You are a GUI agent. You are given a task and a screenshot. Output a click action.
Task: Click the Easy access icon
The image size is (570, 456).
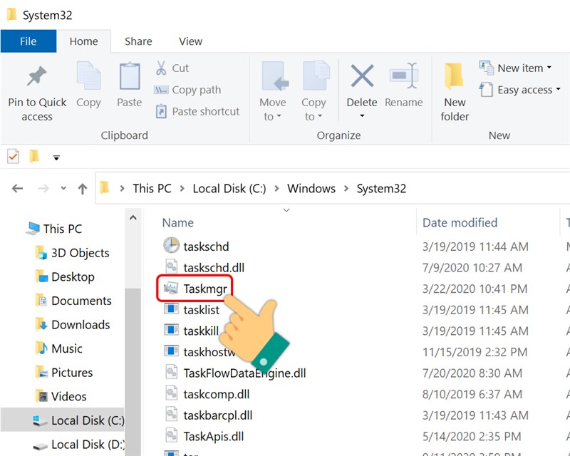click(486, 90)
